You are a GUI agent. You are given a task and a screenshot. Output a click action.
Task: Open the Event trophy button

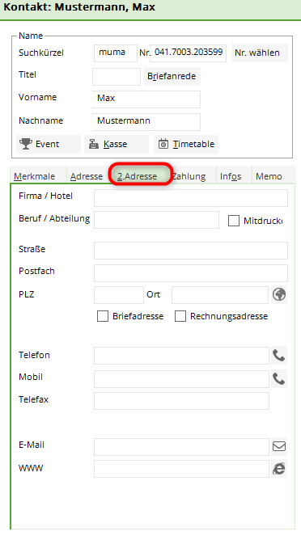point(49,144)
